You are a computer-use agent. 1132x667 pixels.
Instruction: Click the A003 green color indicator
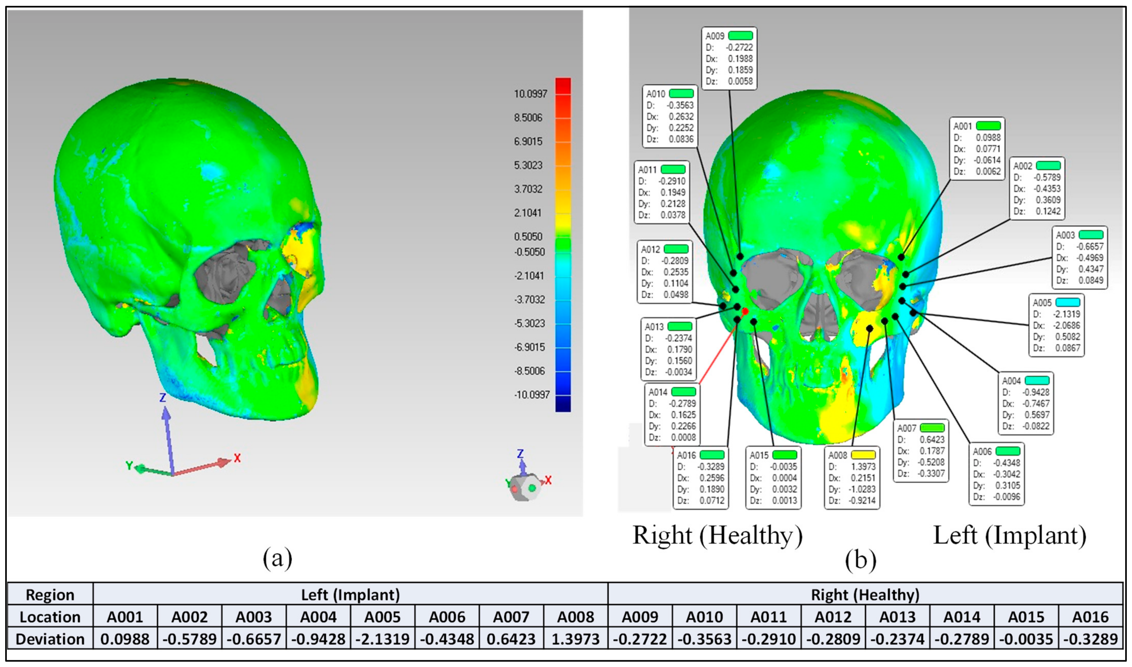point(1091,235)
